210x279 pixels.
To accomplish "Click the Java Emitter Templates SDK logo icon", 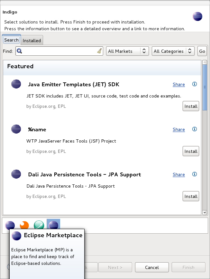I will [16, 84].
